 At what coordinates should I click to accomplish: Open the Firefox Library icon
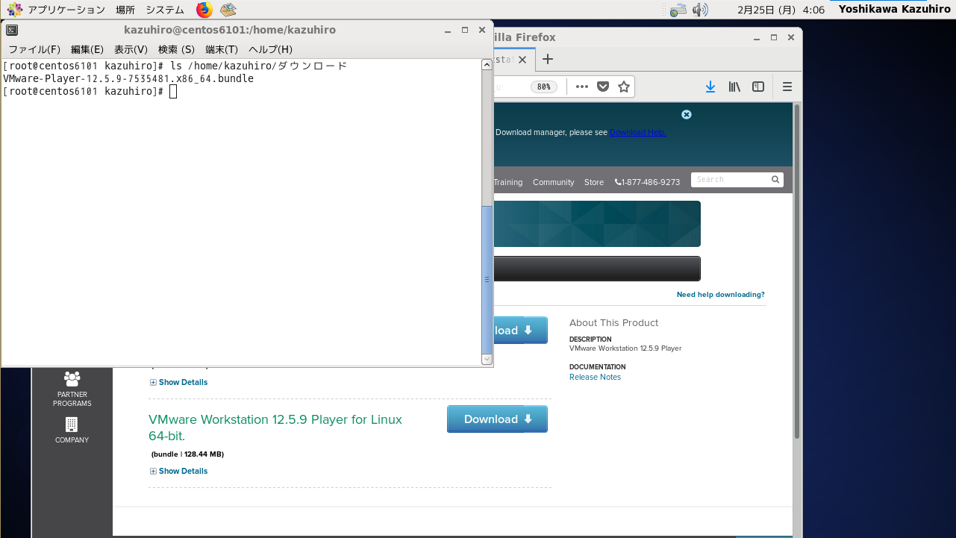tap(734, 87)
